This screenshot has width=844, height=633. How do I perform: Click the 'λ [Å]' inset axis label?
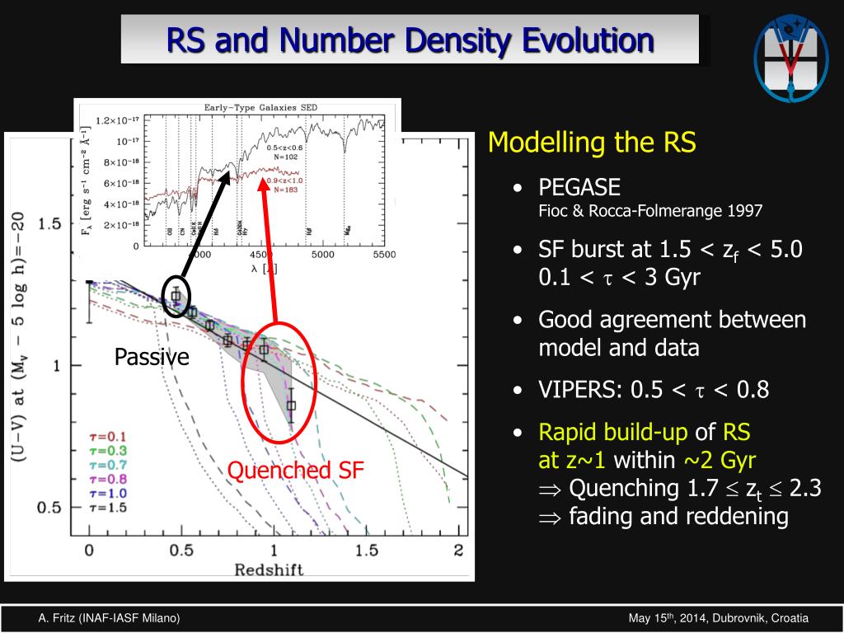[x=265, y=269]
